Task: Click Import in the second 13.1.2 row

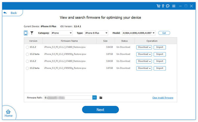Action: click(160, 61)
